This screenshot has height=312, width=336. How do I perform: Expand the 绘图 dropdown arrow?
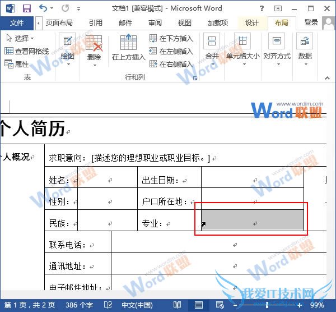point(68,64)
